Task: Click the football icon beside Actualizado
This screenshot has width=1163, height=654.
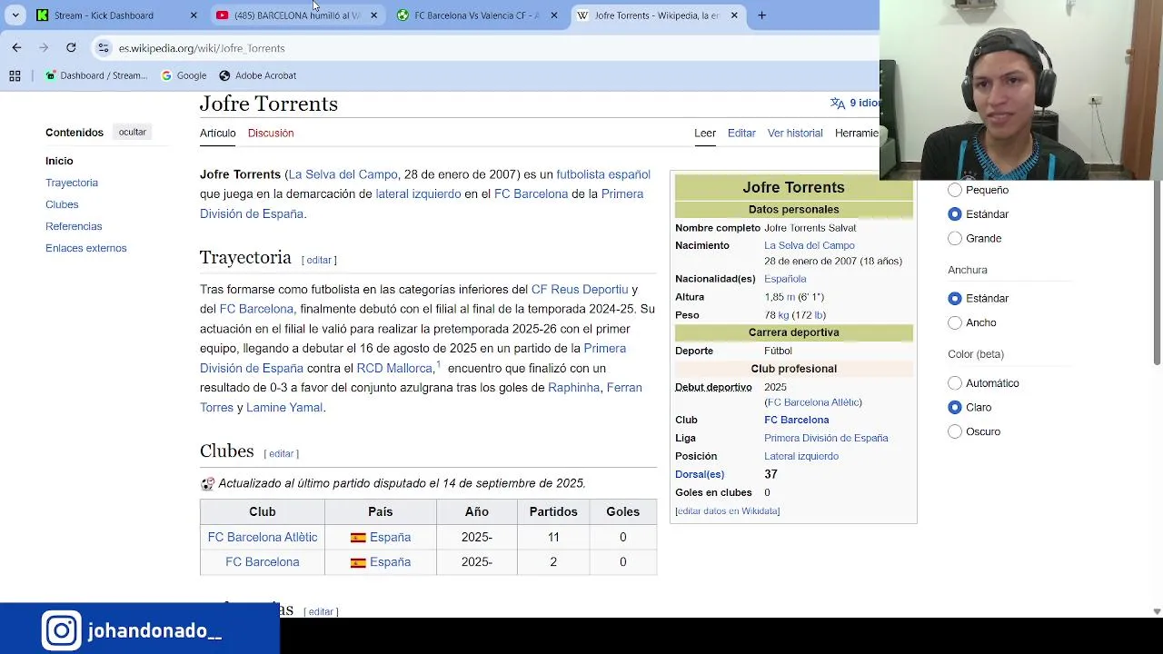Action: click(x=207, y=483)
